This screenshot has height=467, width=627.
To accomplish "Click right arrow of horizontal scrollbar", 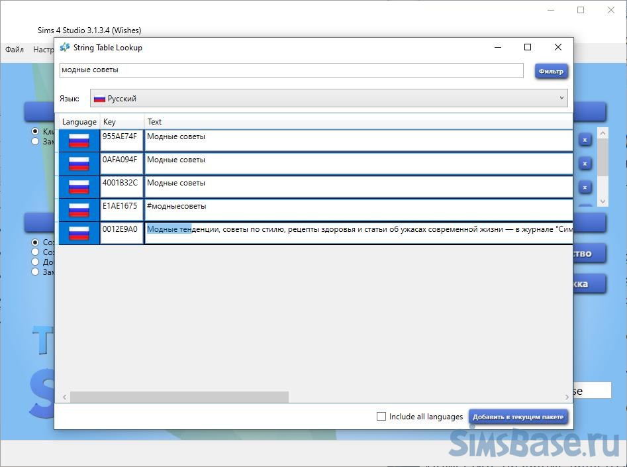I will 567,397.
